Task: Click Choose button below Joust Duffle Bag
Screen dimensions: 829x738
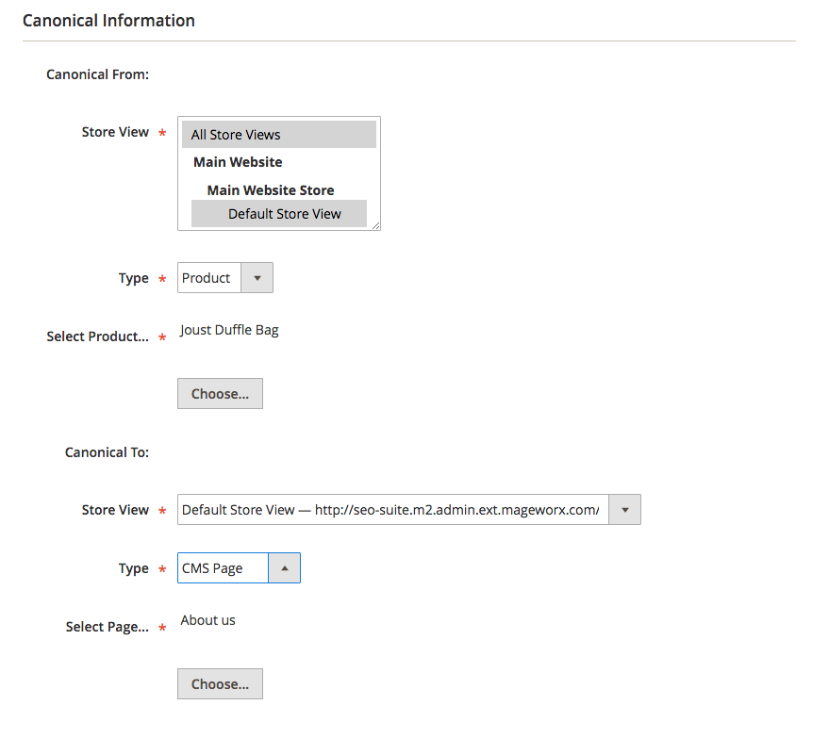Action: click(x=220, y=394)
